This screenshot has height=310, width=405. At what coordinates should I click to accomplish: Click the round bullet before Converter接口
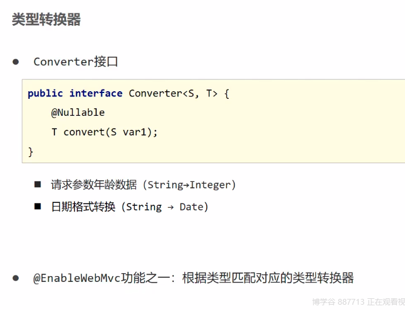coord(16,61)
